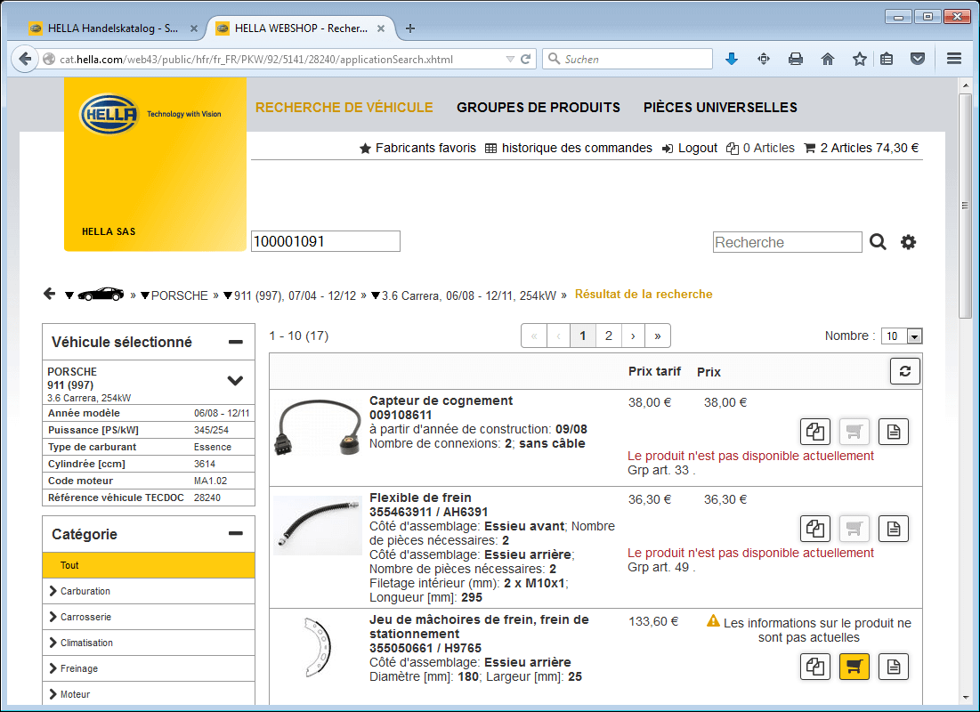This screenshot has height=712, width=980.
Task: Click the print icon in the browser toolbar
Action: [x=796, y=60]
